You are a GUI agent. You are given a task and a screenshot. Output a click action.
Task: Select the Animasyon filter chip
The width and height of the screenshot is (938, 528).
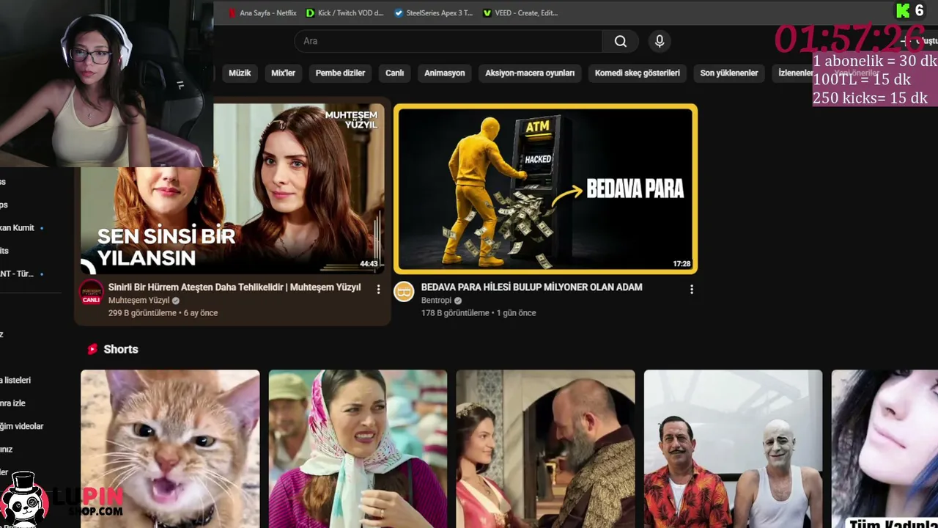pyautogui.click(x=445, y=73)
